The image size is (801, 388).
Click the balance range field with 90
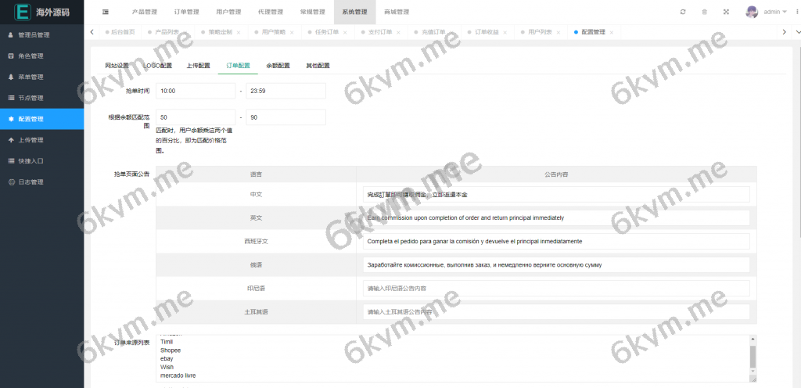tap(286, 117)
